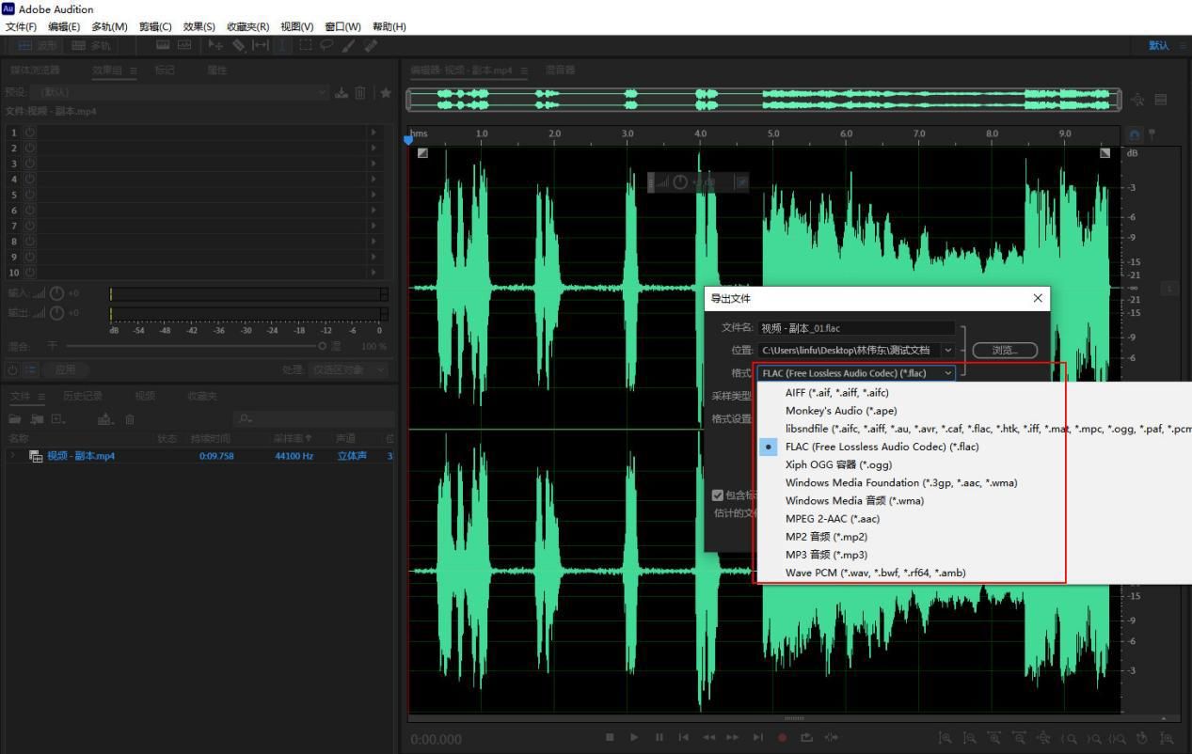This screenshot has width=1192, height=754.
Task: Select the Razor tool in toolbar
Action: coord(239,45)
